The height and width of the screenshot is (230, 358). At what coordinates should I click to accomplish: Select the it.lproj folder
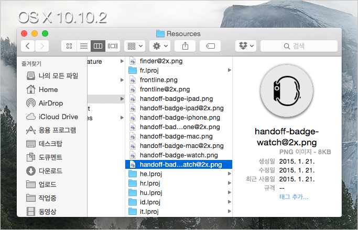coord(179,212)
